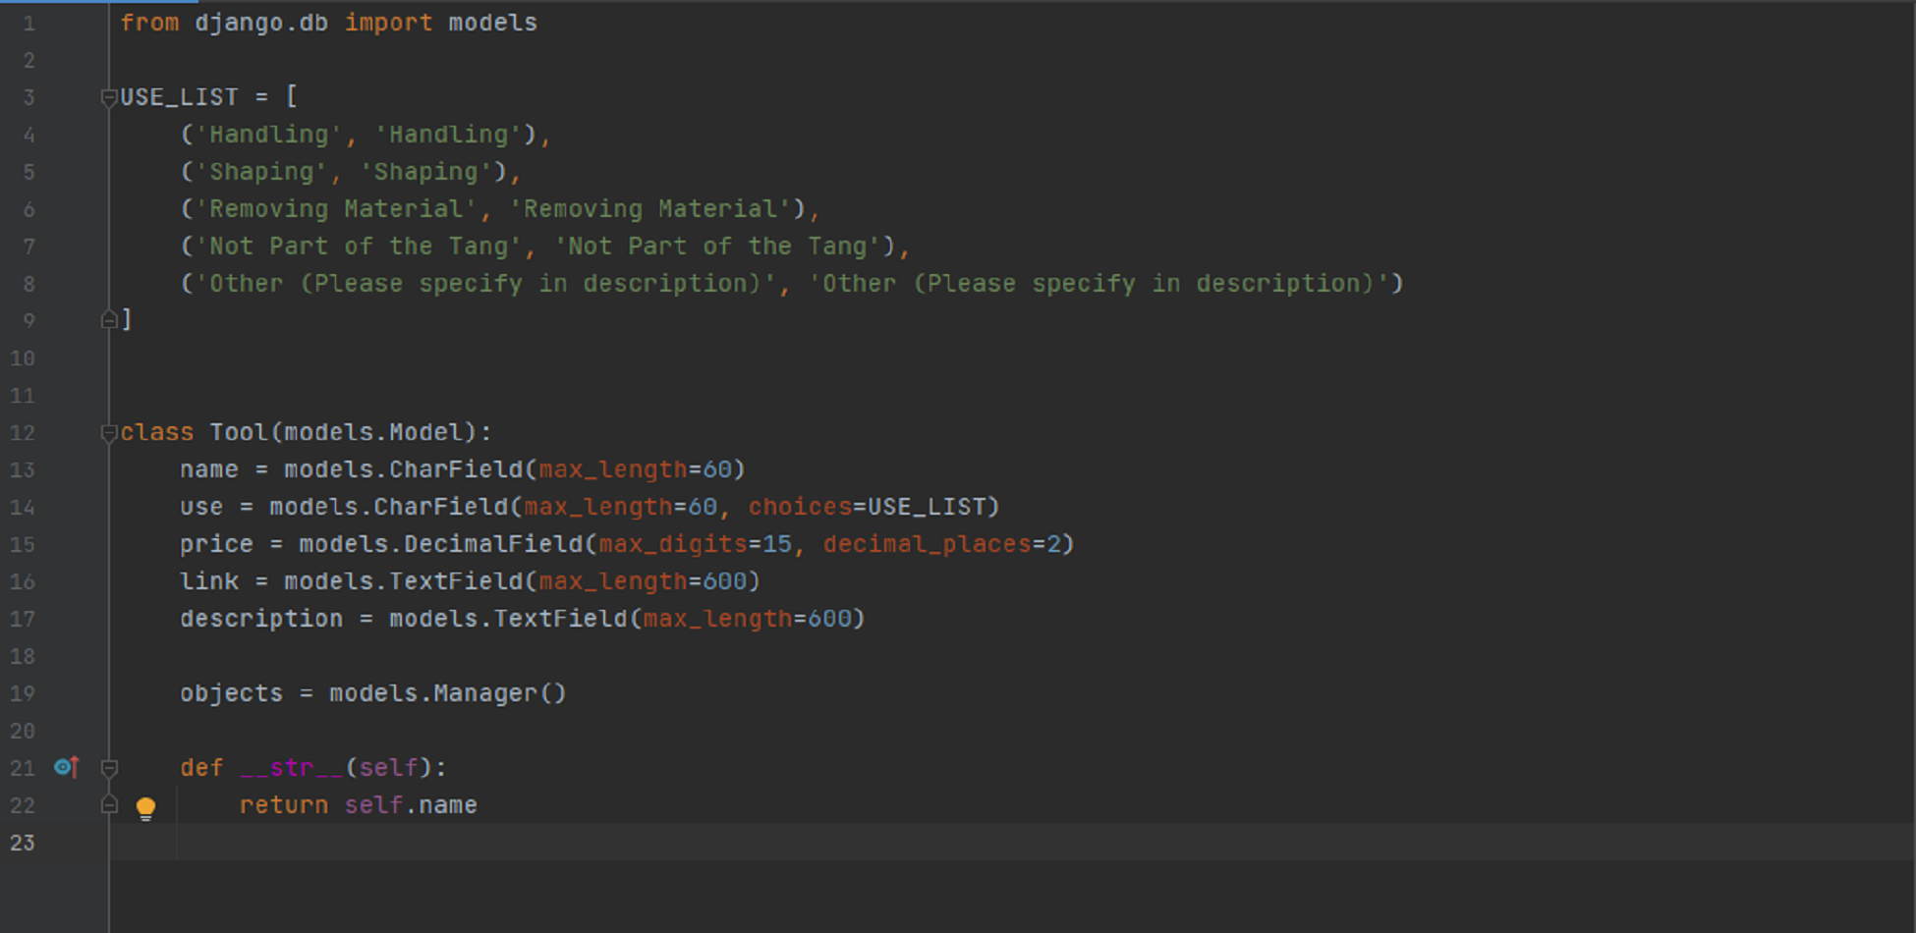The image size is (1916, 933).
Task: Click 'max_digits' parameter on line 15
Action: 673,545
